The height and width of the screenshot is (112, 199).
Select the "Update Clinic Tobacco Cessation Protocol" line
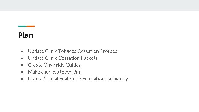(x=73, y=51)
